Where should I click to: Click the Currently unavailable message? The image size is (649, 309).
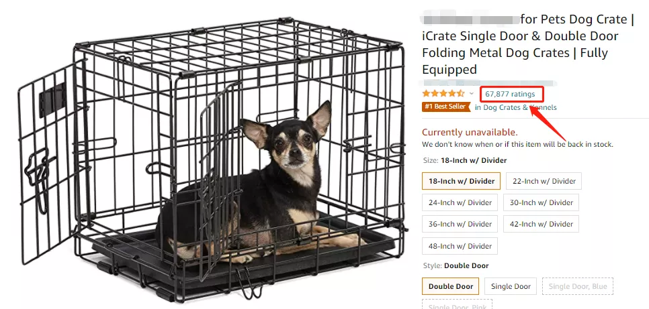pyautogui.click(x=470, y=132)
